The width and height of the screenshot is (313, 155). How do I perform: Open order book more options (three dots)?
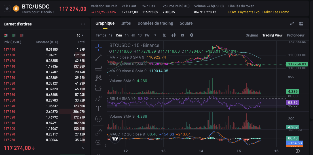[83, 24]
